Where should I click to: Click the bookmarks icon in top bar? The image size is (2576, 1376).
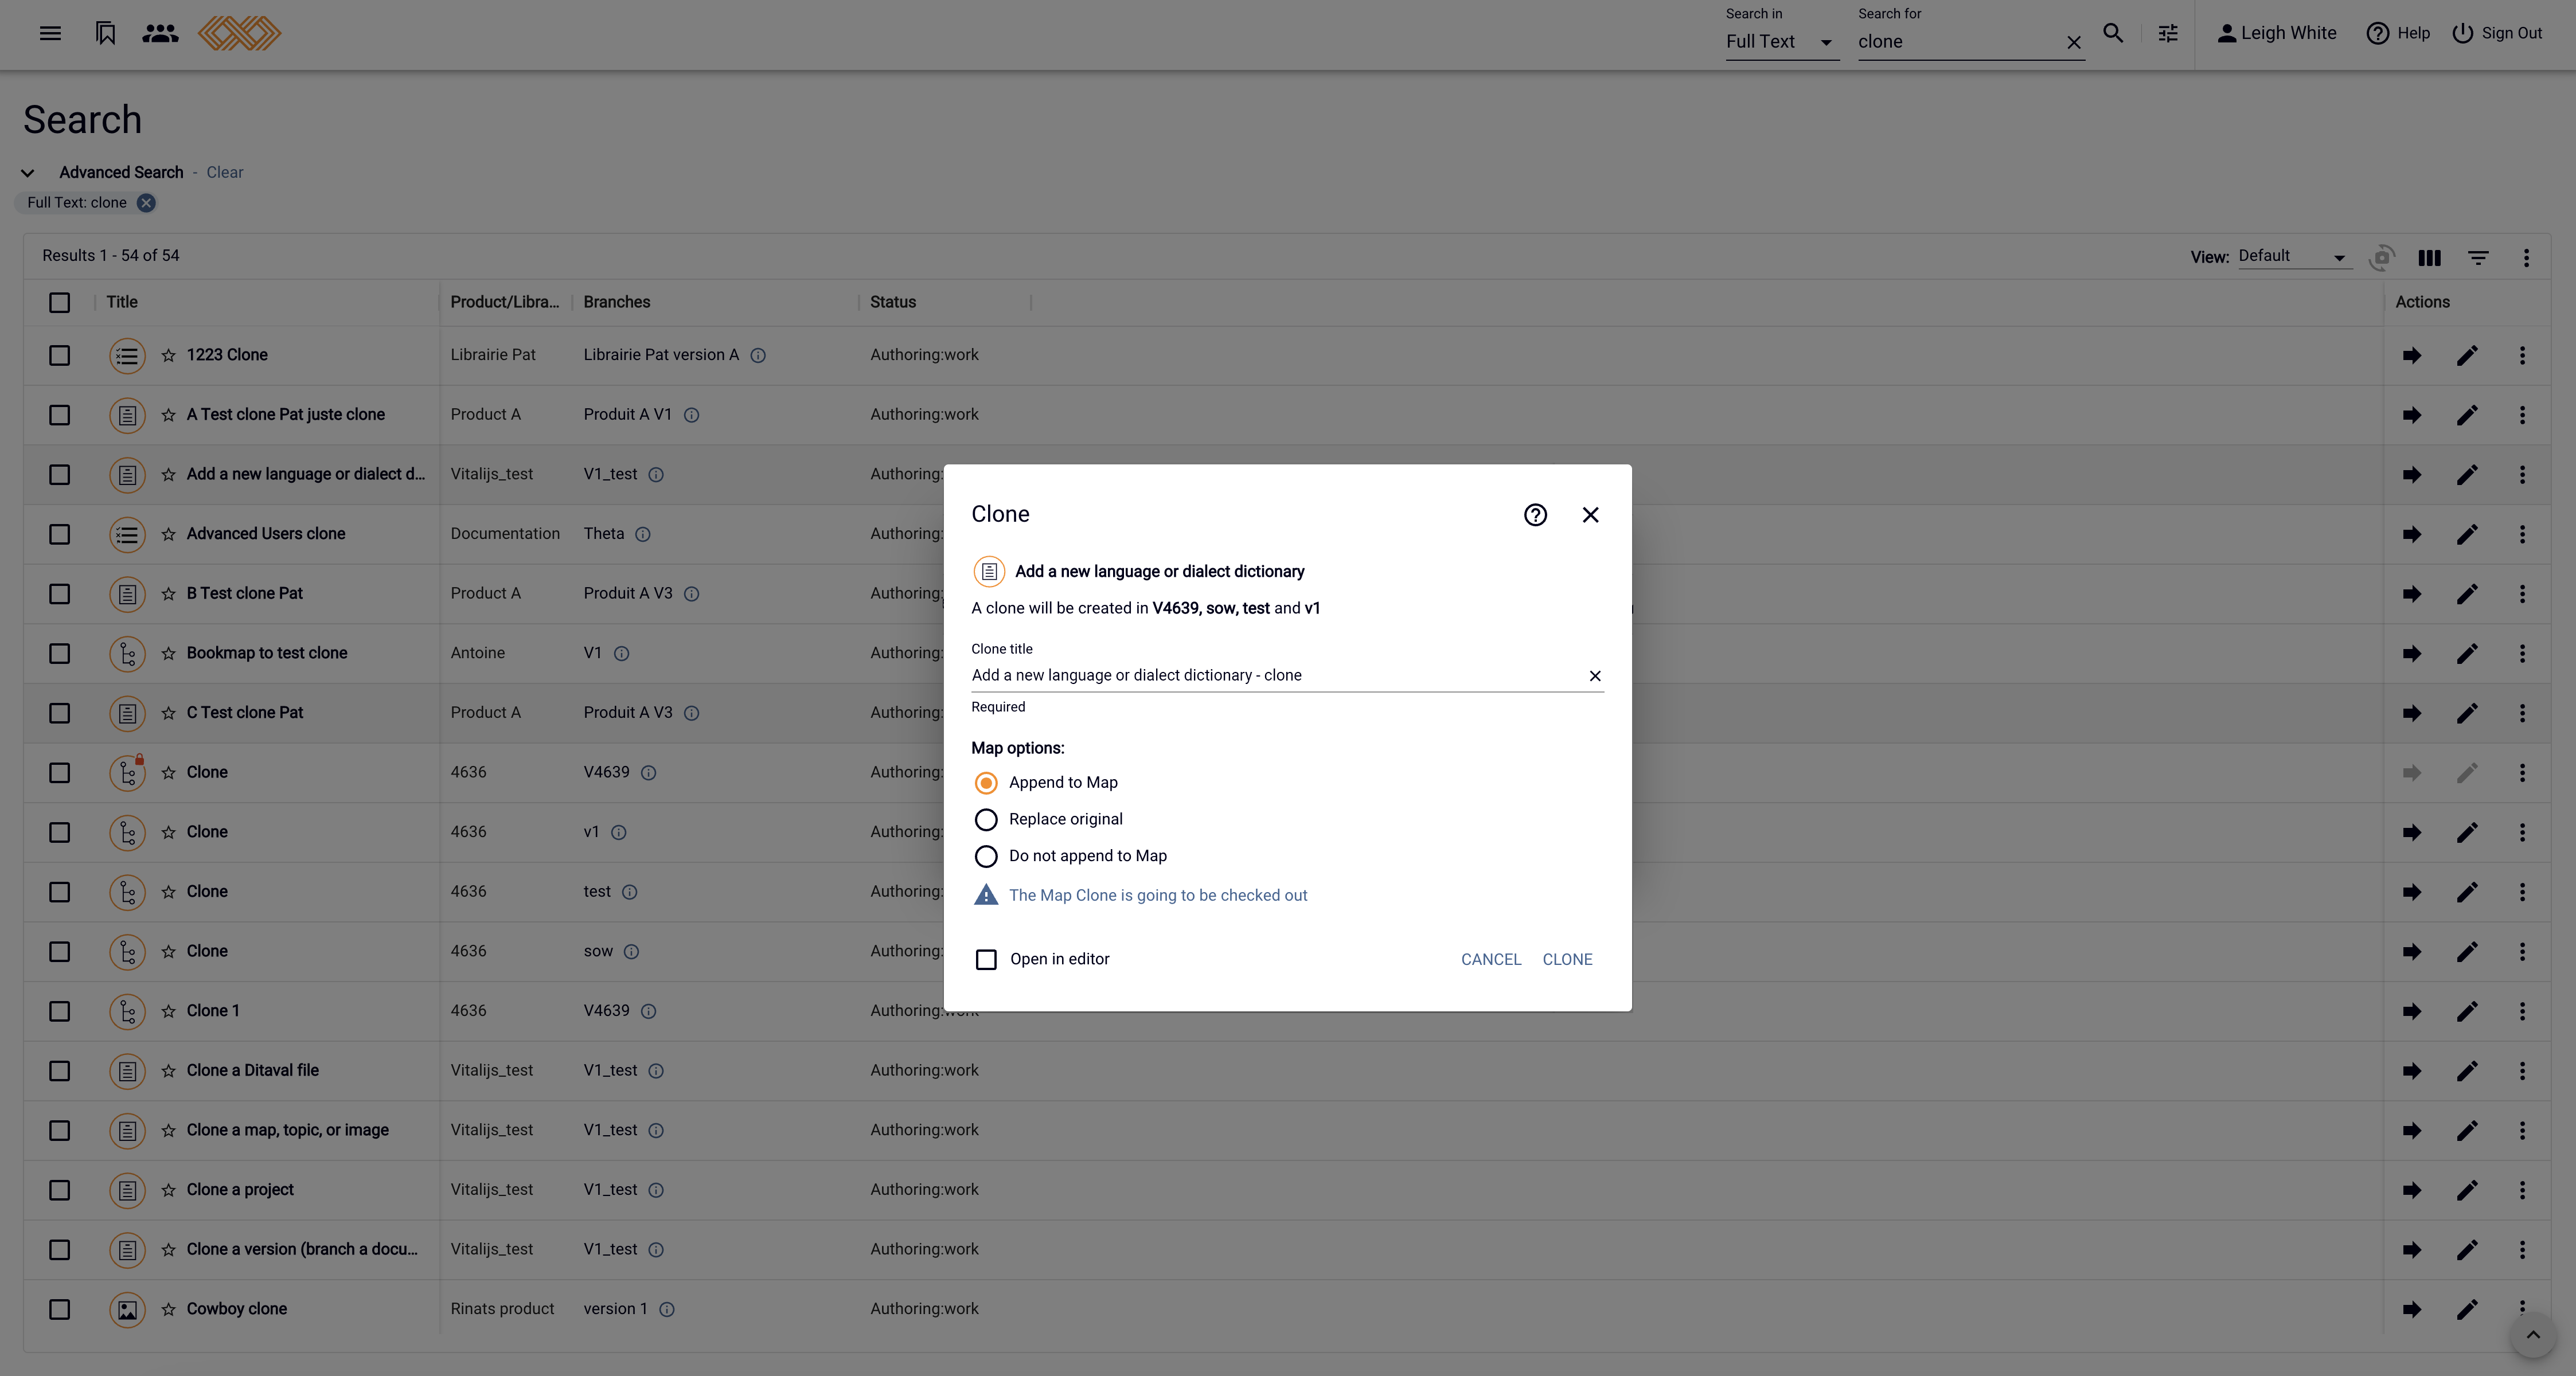click(105, 33)
